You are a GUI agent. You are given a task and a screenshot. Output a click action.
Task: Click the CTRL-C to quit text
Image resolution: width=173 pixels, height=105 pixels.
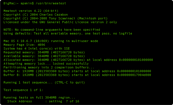70,82
